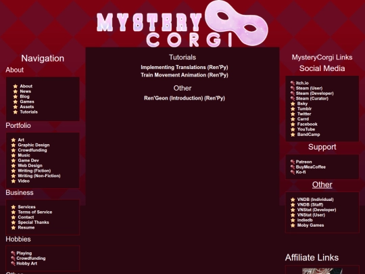Open the Games page
The image size is (365, 274).
(27, 101)
